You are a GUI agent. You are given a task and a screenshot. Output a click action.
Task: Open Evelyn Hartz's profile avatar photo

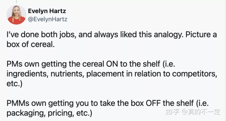click(x=16, y=15)
